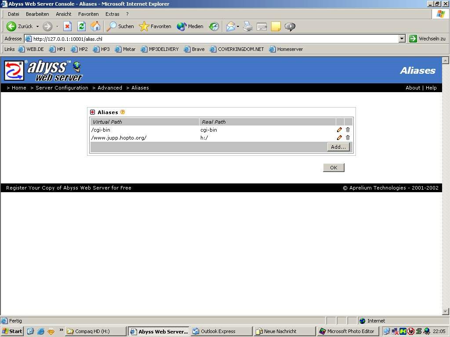The width and height of the screenshot is (450, 337).
Task: Follow the Server Configuration breadcrumb link
Action: pyautogui.click(x=62, y=88)
